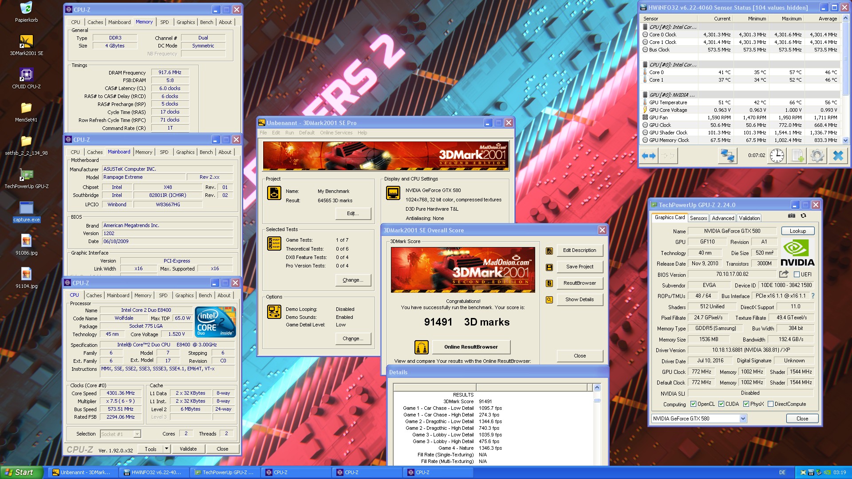852x479 pixels.
Task: Click the GPU-Z BIOS export share icon
Action: click(784, 274)
